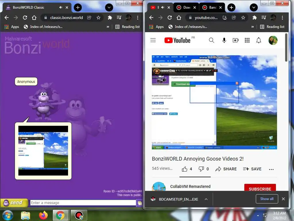This screenshot has height=221, width=294.
Task: Share the classic.bonzi.world page
Action: tap(89, 18)
